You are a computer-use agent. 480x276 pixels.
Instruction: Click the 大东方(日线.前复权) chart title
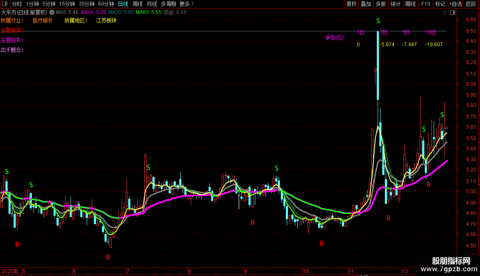click(24, 13)
